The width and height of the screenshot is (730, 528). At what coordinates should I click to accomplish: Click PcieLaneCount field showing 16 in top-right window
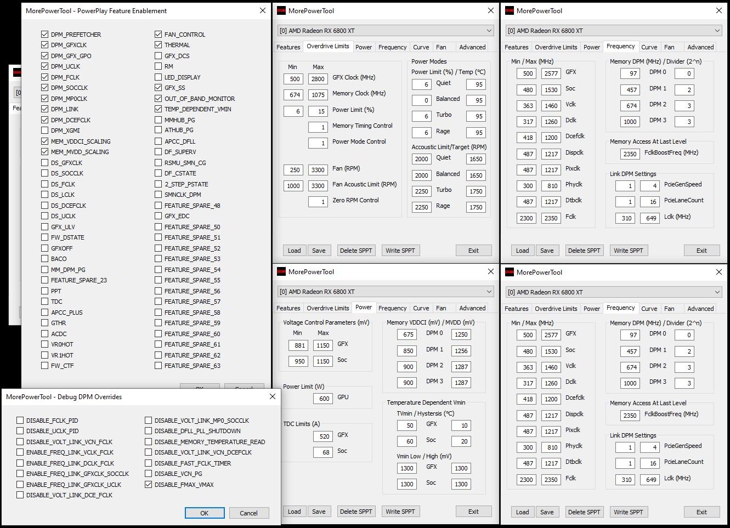click(x=650, y=202)
